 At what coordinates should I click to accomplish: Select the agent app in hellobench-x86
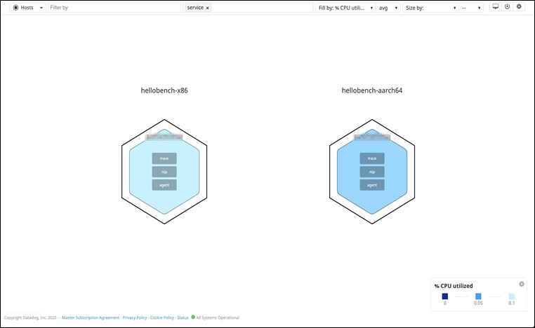click(x=164, y=185)
